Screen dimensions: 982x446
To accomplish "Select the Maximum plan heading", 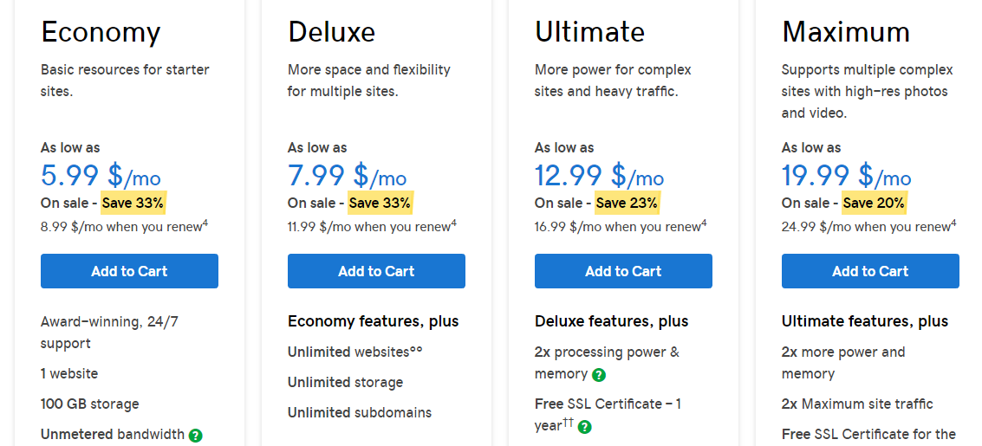I will click(x=845, y=32).
